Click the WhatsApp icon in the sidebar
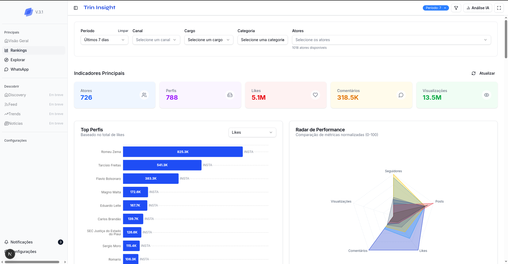Viewport: 508px width, 264px height. (6, 69)
